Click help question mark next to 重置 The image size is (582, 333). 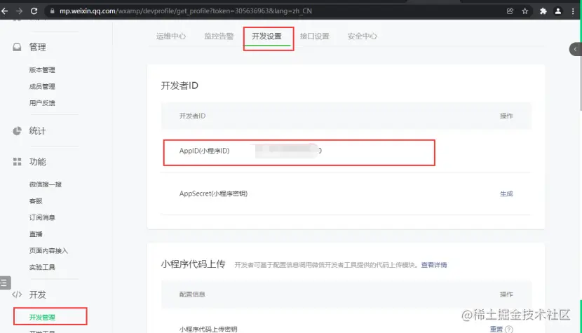tap(509, 329)
